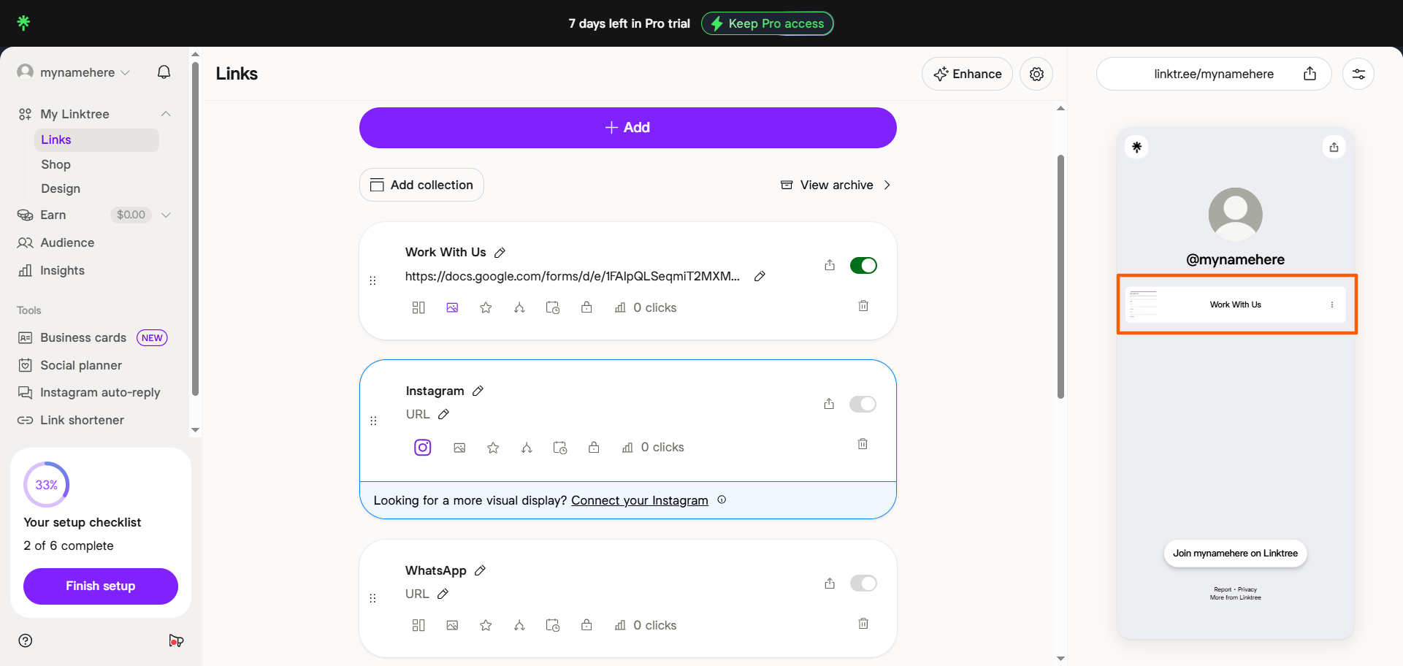
Task: Click Add collection button
Action: [x=421, y=185]
